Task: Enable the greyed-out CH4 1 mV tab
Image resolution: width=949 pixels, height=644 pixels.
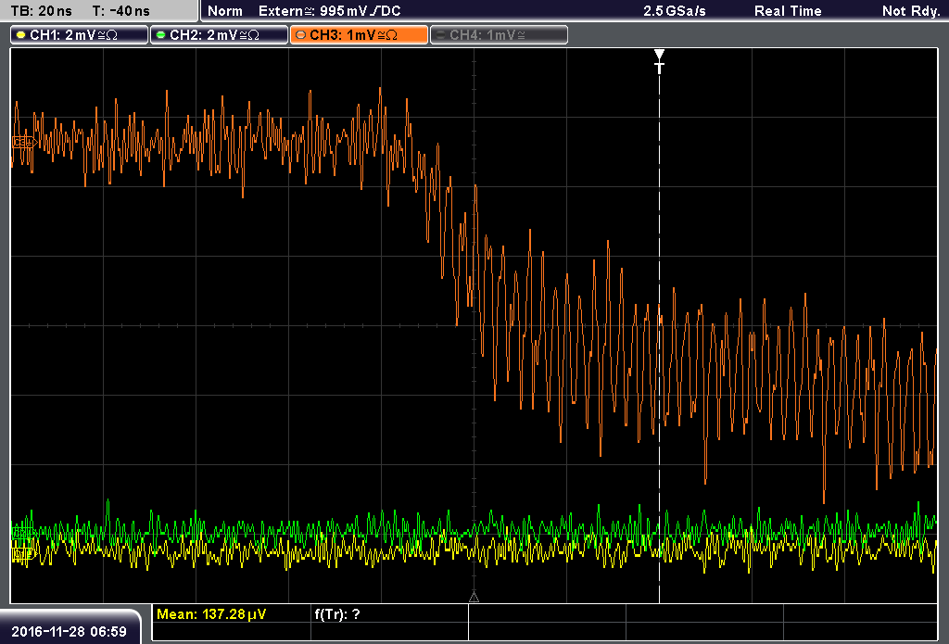Action: click(x=499, y=35)
